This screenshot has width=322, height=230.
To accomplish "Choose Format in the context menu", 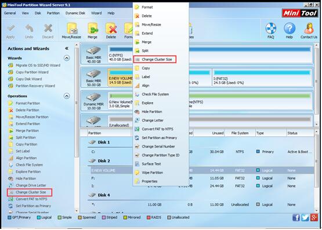I will (161, 7).
